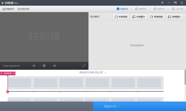This screenshot has height=111, width=186.
Task: Skip to previous frame icon
Action: [34, 66]
